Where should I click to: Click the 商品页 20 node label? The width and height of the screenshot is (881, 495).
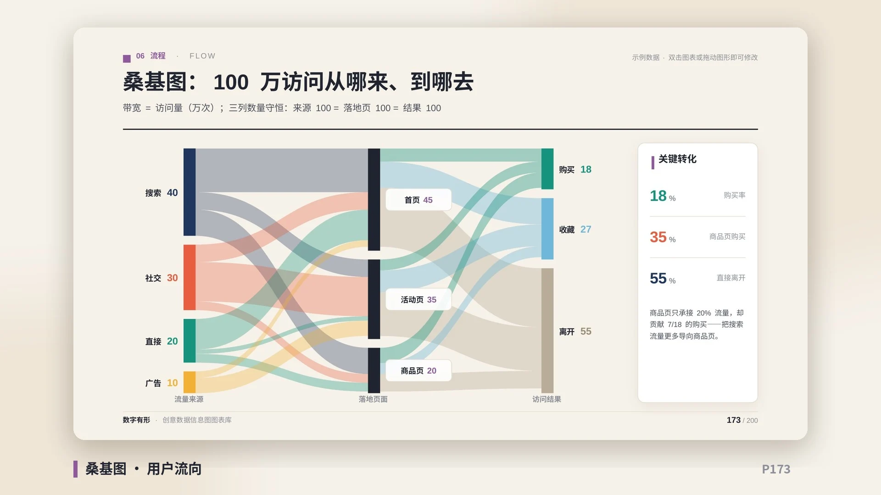tap(418, 371)
